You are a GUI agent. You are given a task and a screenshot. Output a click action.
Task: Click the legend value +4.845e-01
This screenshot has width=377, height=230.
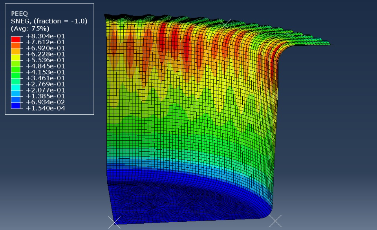pyautogui.click(x=46, y=66)
